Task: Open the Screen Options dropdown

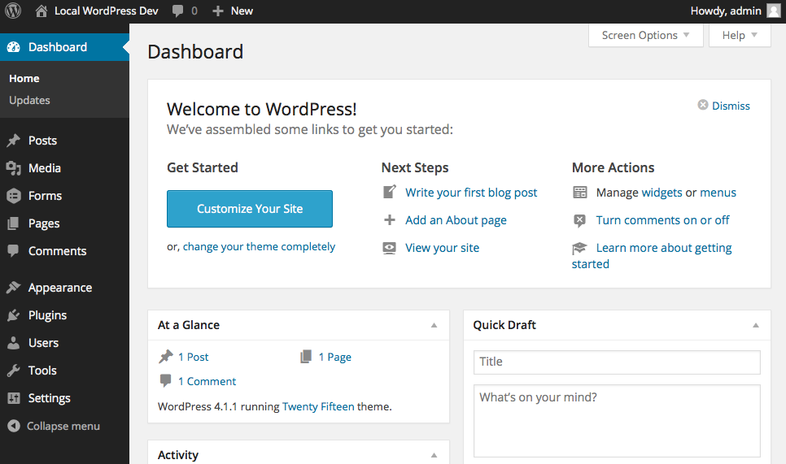Action: (x=646, y=35)
